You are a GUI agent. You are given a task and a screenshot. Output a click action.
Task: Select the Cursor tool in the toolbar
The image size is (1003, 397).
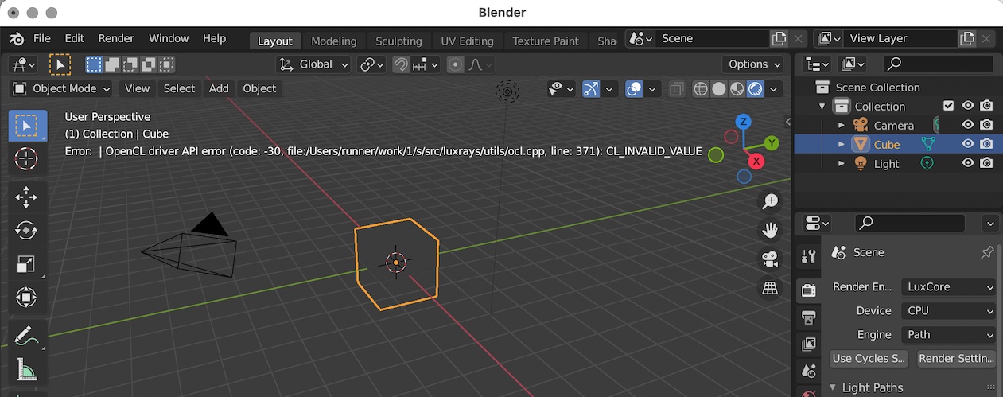26,159
